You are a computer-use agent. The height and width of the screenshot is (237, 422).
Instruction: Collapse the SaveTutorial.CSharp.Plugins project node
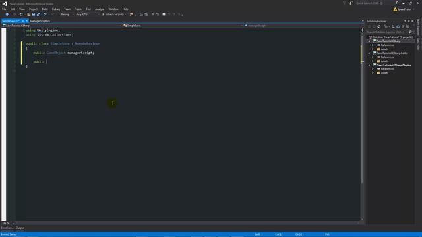tap(369, 65)
